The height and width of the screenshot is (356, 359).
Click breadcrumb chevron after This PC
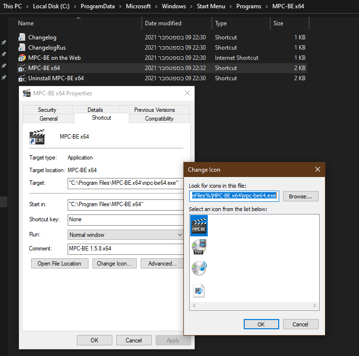coord(27,6)
